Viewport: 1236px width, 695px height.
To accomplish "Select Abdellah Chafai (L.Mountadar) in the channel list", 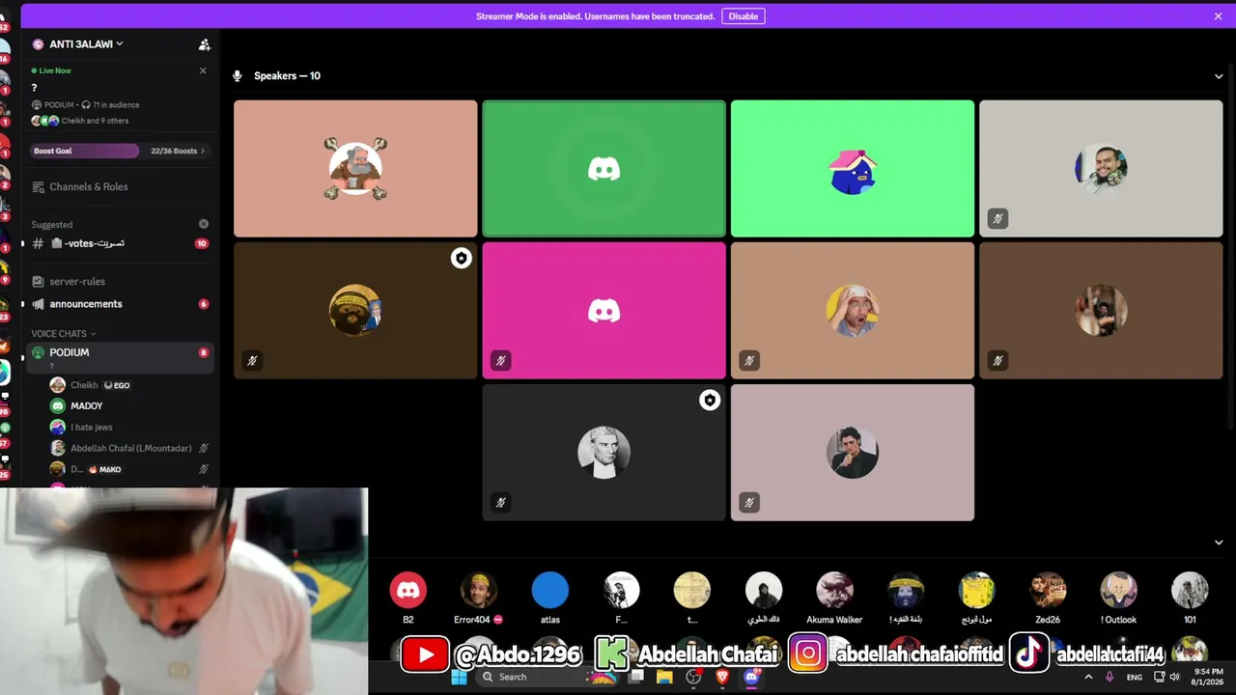I will (130, 448).
